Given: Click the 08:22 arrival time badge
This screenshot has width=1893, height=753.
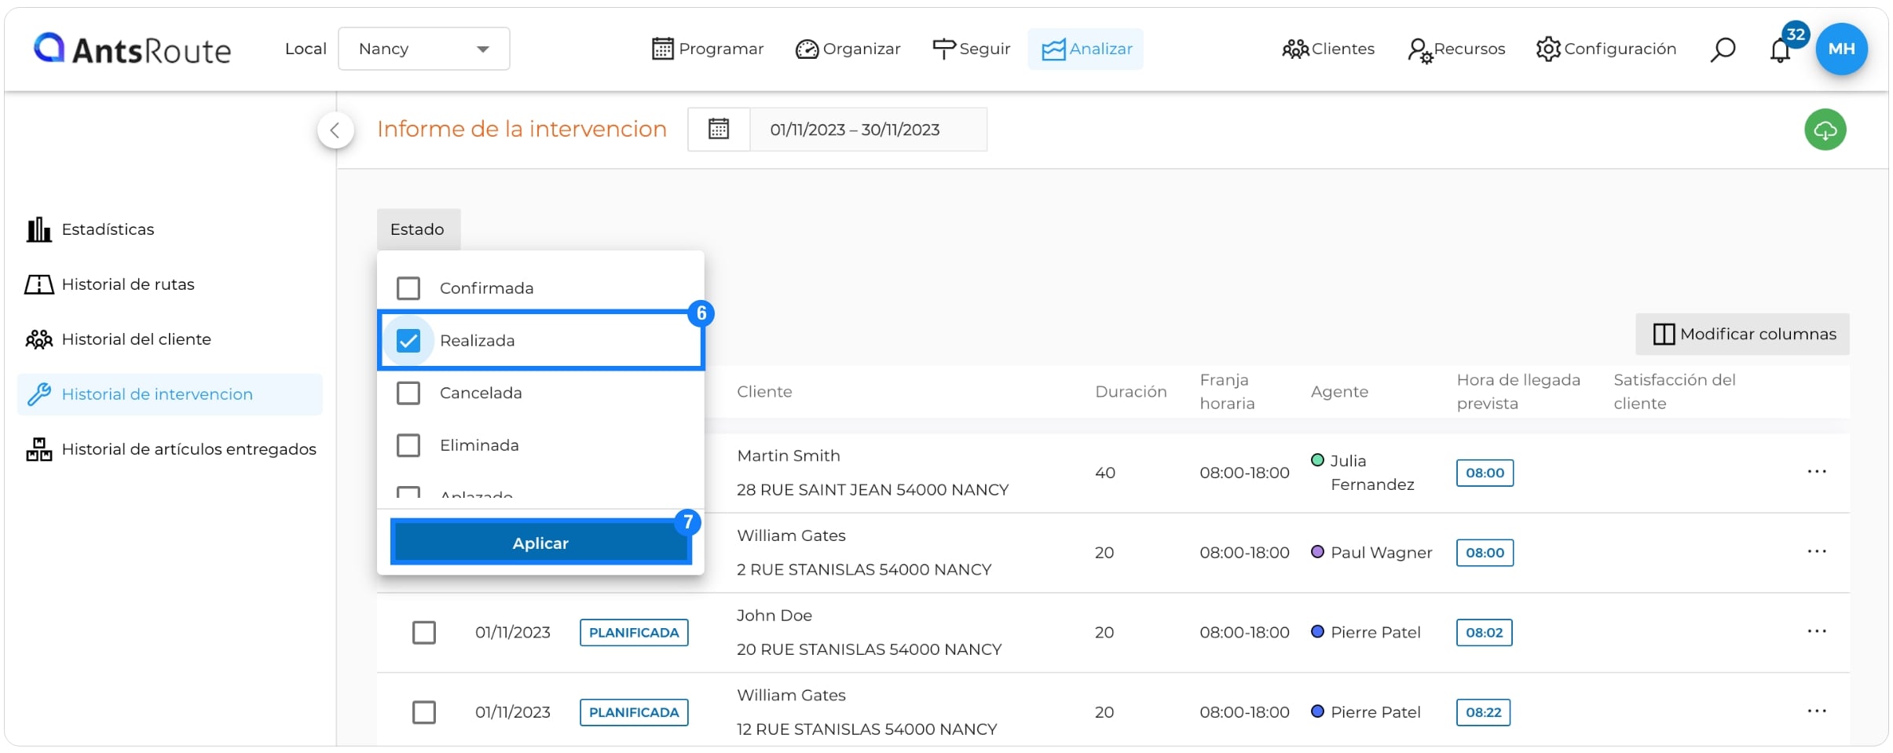Looking at the screenshot, I should pos(1483,712).
